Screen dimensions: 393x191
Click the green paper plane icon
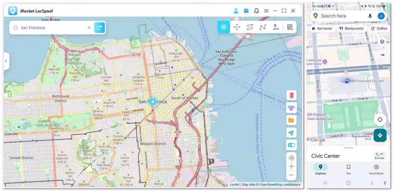[291, 132]
